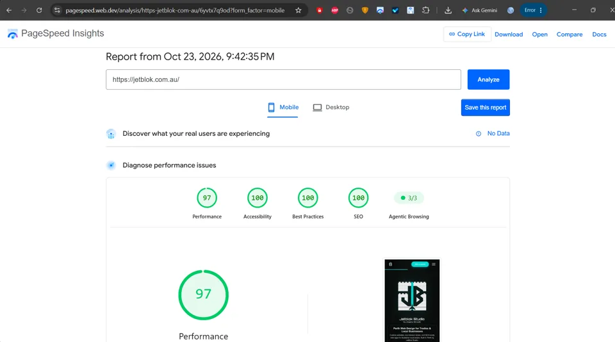The width and height of the screenshot is (615, 342).
Task: Open the ABP Adblock Plus extension
Action: [x=334, y=10]
